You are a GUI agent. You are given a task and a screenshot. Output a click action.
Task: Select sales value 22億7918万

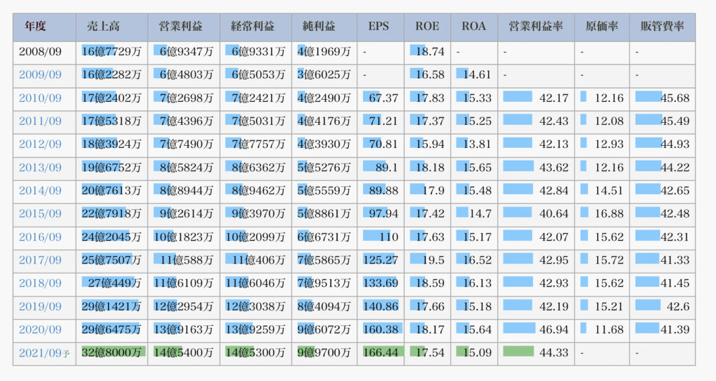111,214
